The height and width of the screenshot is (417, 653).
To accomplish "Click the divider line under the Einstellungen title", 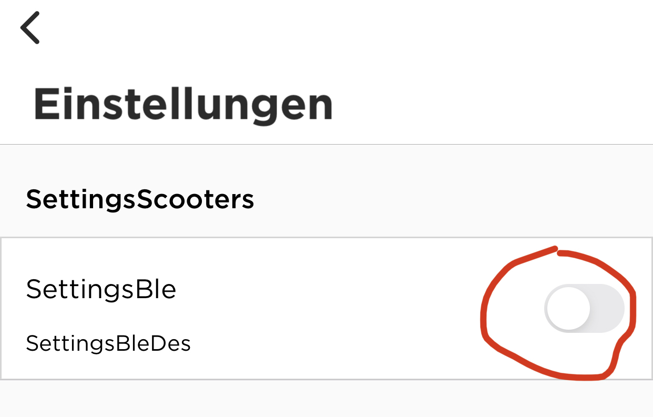I will coord(326,144).
